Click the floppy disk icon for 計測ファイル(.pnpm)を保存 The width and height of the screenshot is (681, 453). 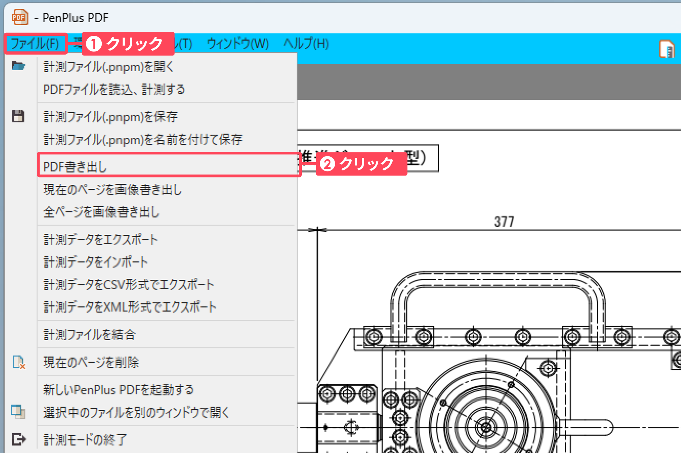click(x=18, y=116)
